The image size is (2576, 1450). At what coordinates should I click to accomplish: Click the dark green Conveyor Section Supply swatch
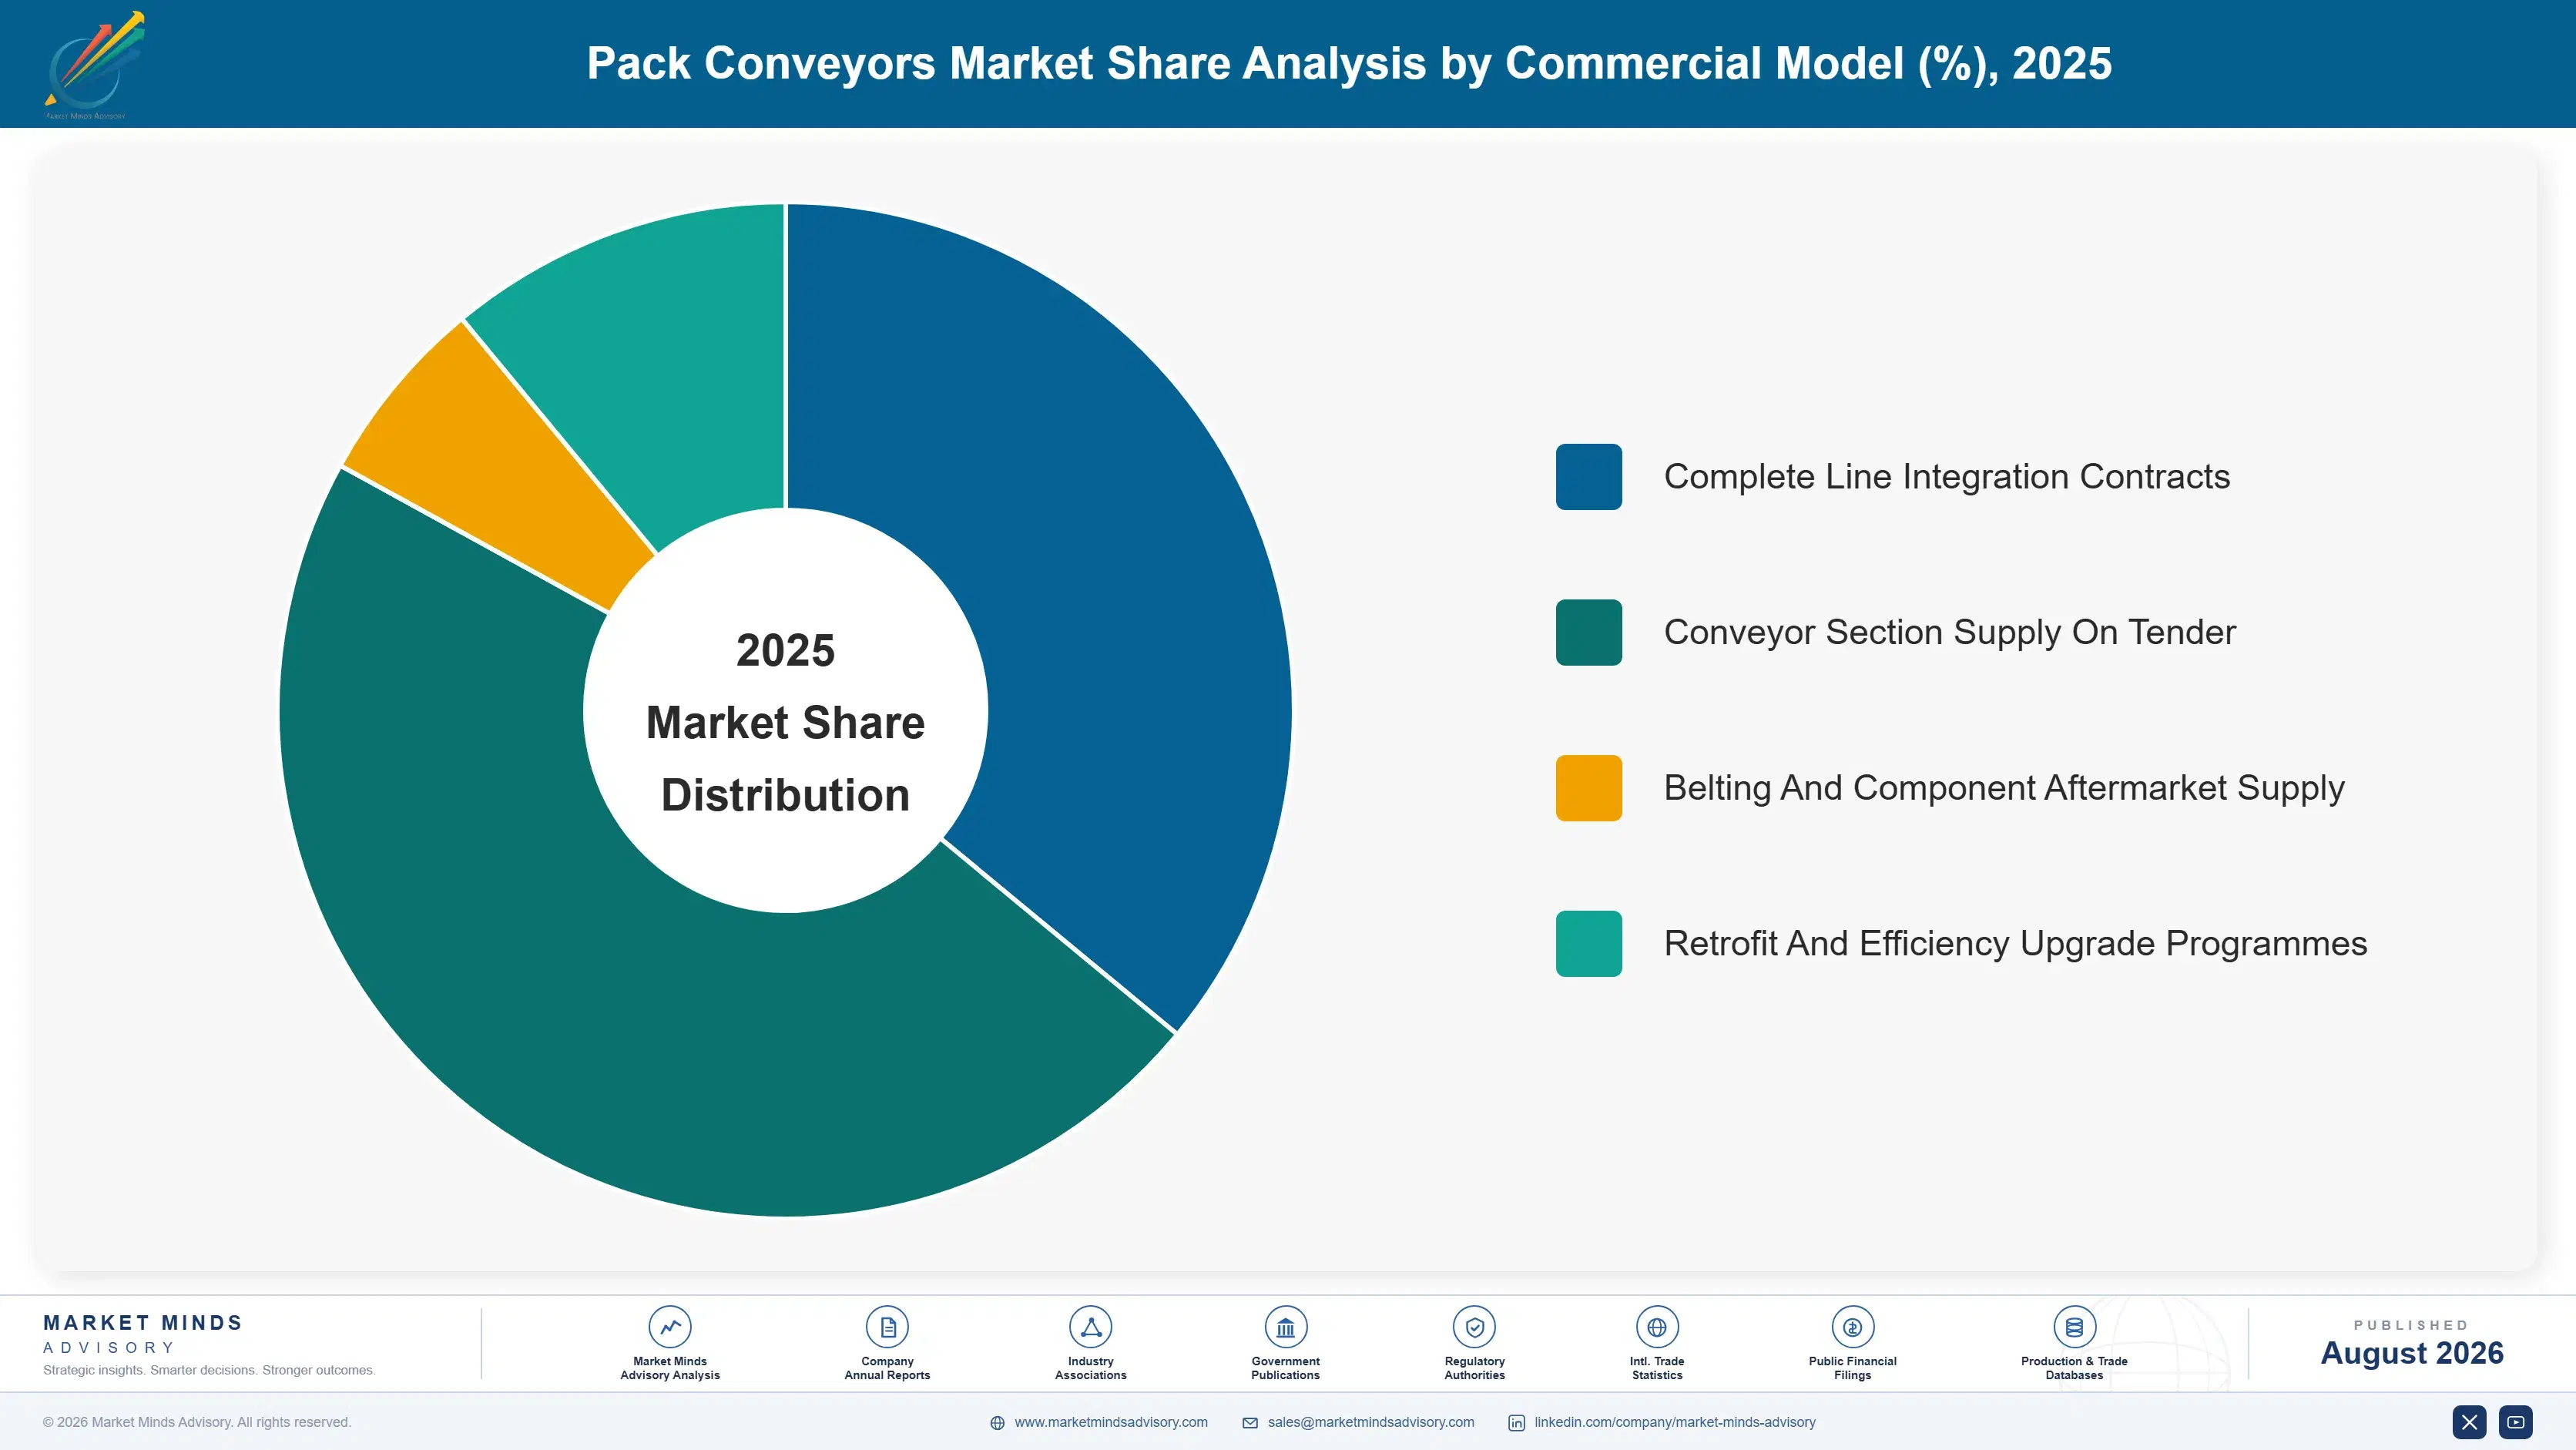[x=1589, y=632]
